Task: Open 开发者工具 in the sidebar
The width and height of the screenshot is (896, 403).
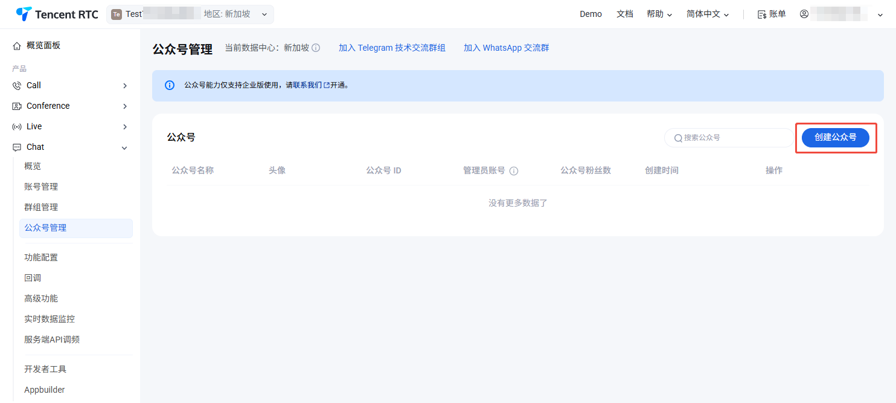Action: coord(45,369)
